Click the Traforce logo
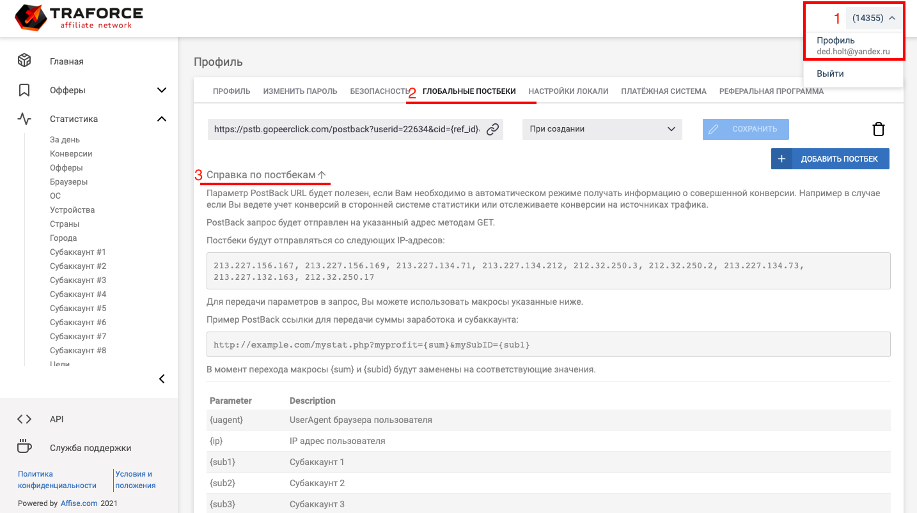Image resolution: width=917 pixels, height=513 pixels. point(79,18)
